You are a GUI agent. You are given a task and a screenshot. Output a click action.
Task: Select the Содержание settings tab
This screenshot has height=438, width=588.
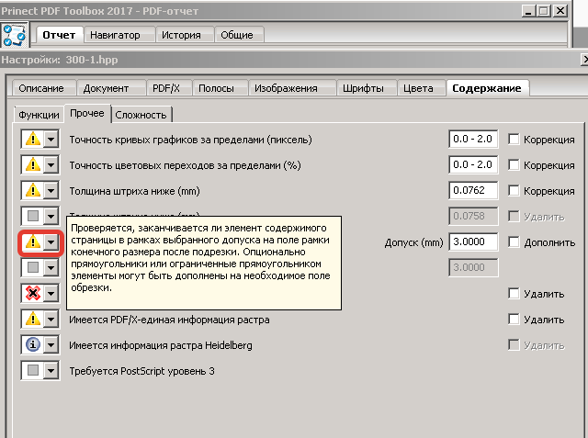coord(487,88)
